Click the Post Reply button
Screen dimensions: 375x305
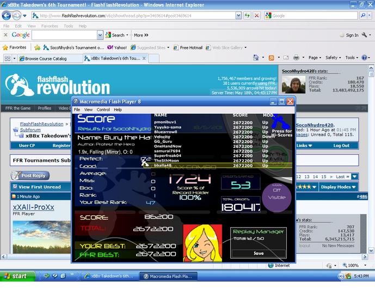pyautogui.click(x=30, y=175)
